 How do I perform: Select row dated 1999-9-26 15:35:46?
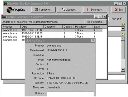(x=52, y=37)
